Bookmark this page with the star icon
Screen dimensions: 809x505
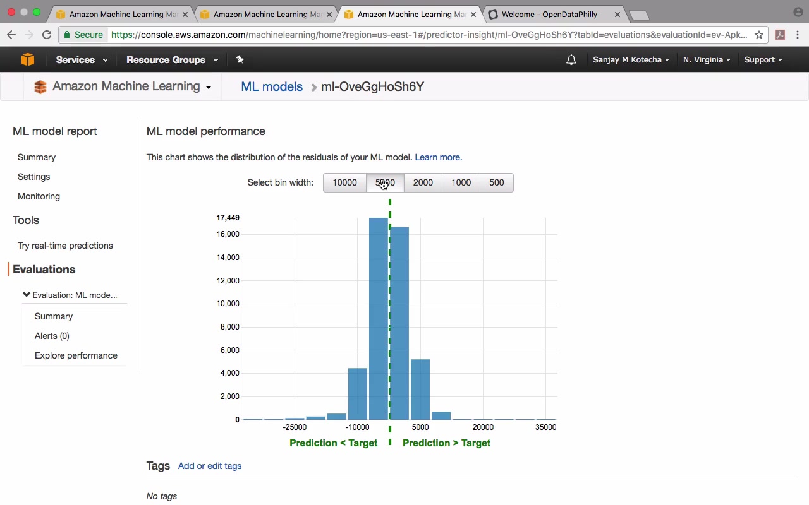point(759,35)
